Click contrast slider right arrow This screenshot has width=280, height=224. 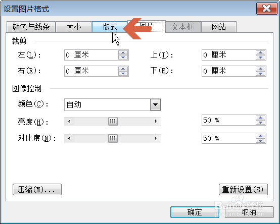(156, 138)
